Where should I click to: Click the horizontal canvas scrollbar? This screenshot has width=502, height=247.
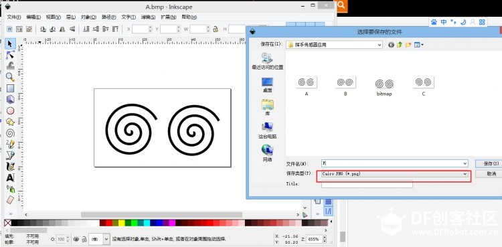click(162, 215)
